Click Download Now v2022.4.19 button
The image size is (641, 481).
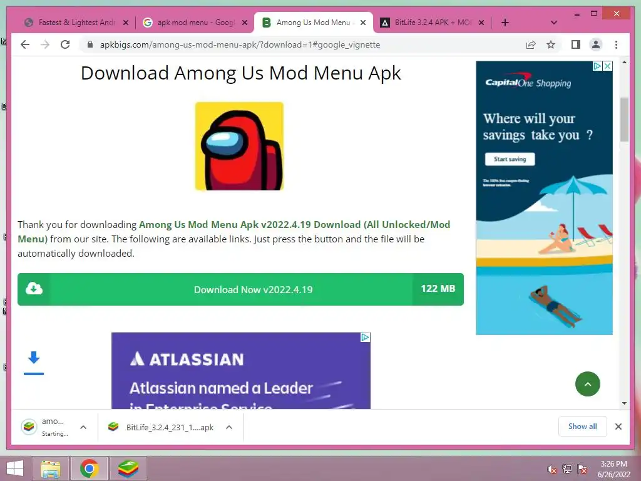tap(240, 289)
